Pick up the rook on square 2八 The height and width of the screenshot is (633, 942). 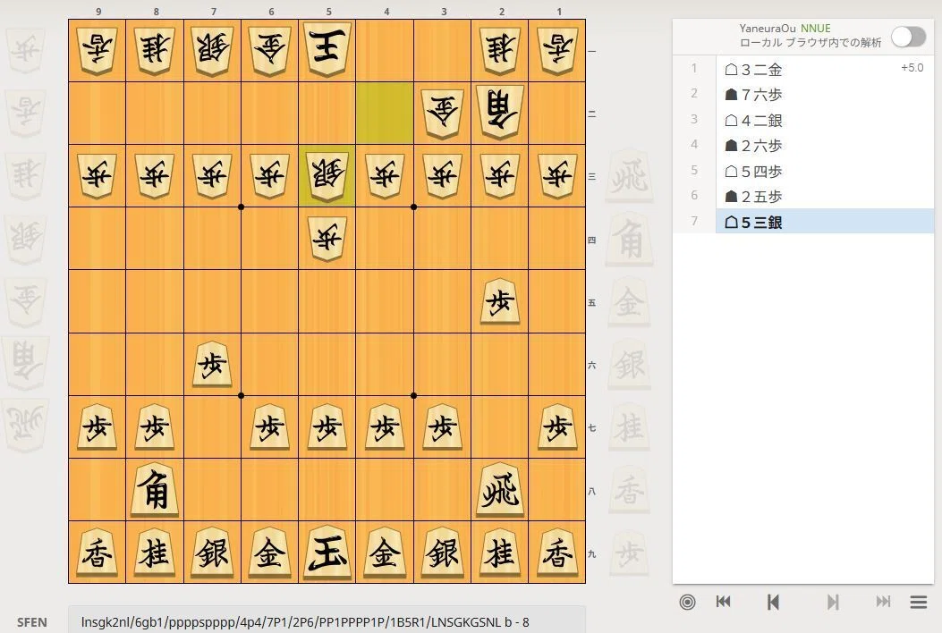point(500,490)
